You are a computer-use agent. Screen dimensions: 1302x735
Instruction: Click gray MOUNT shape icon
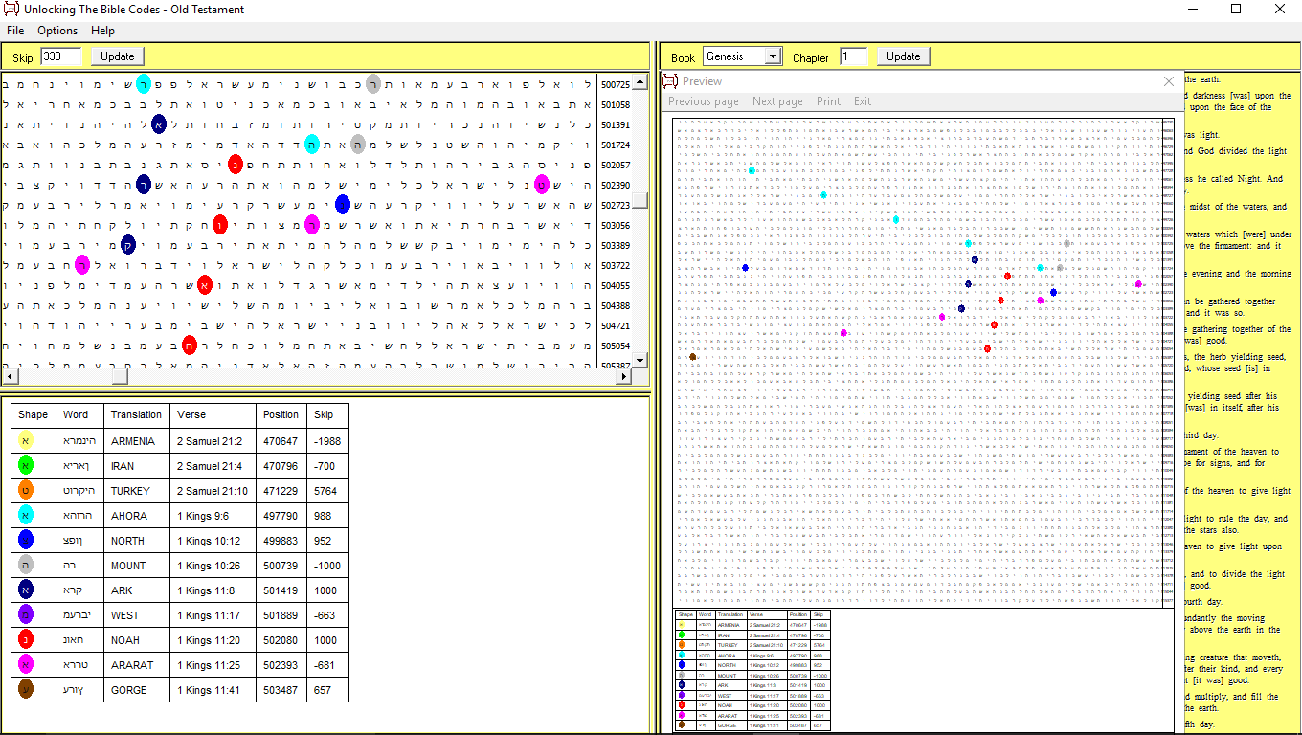click(26, 566)
